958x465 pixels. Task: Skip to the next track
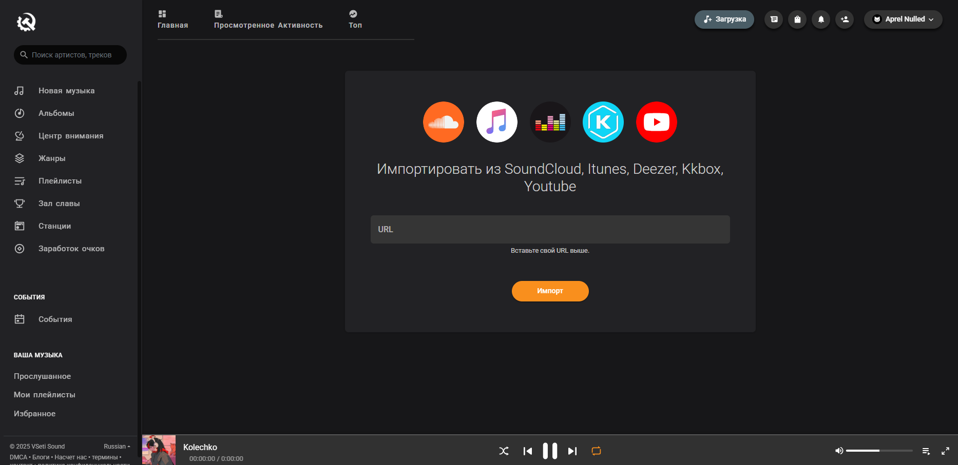(572, 451)
